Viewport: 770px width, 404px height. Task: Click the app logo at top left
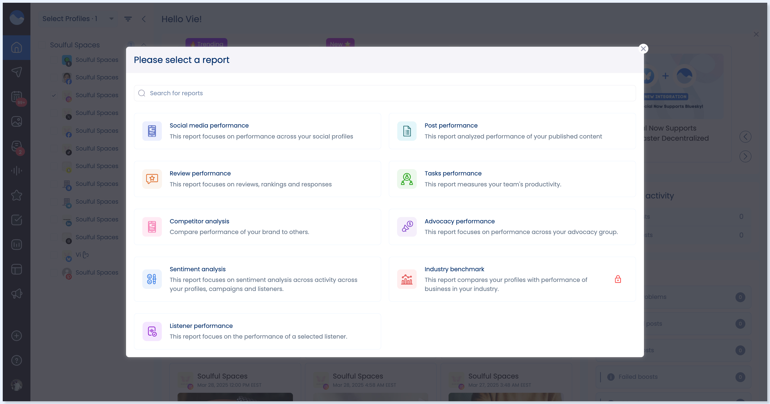pos(17,18)
